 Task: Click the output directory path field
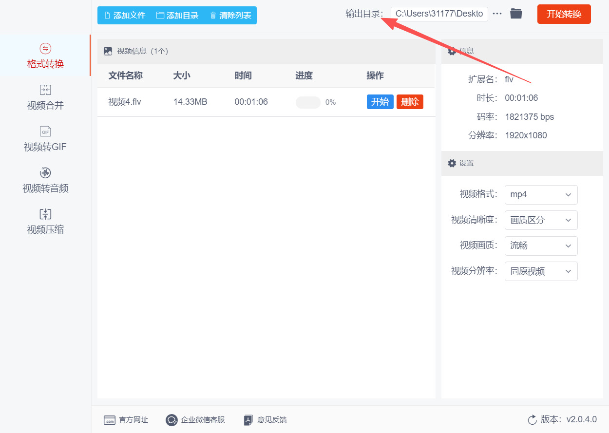[439, 14]
